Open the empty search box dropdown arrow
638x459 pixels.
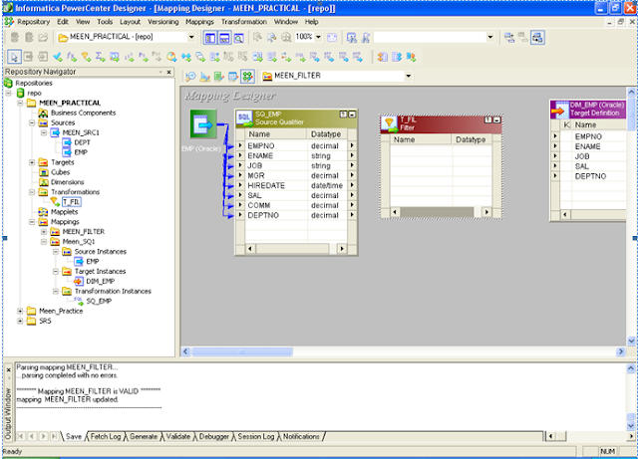coord(490,38)
